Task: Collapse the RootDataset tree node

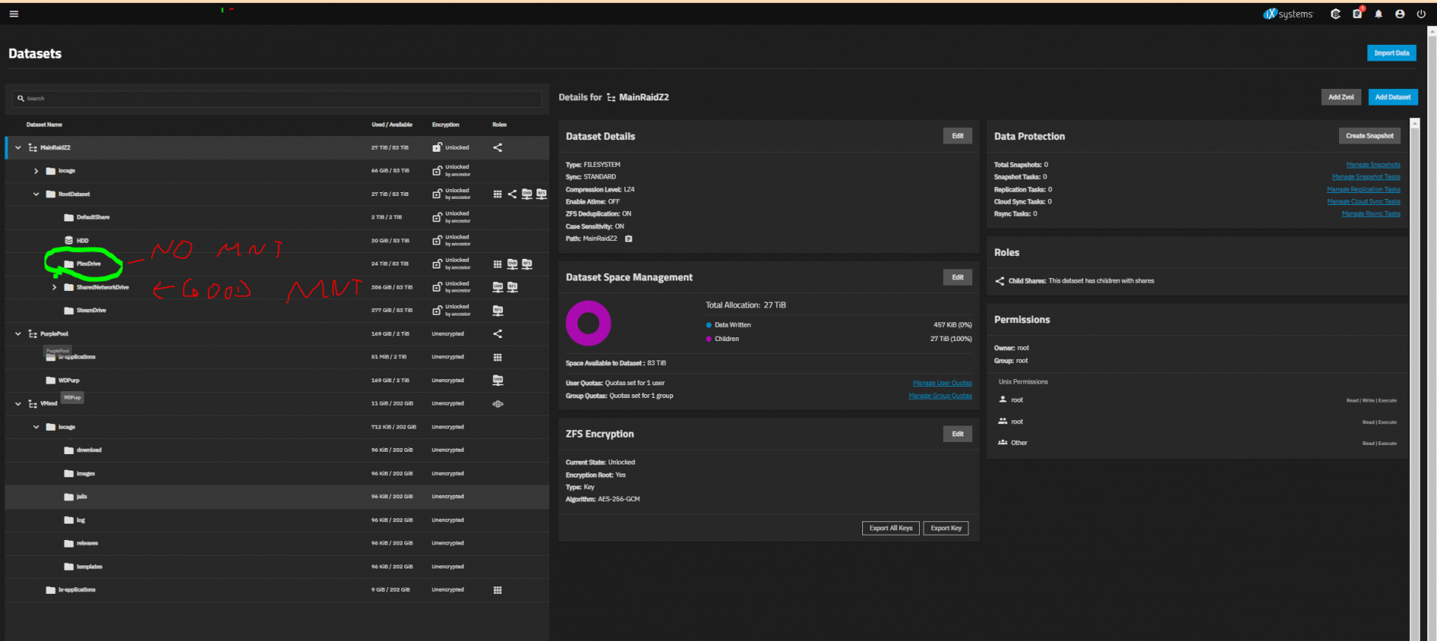Action: 36,194
